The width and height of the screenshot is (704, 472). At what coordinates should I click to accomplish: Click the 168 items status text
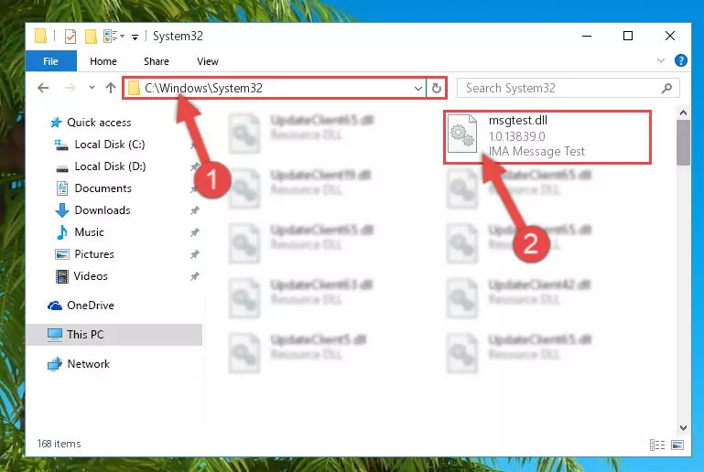coord(59,444)
